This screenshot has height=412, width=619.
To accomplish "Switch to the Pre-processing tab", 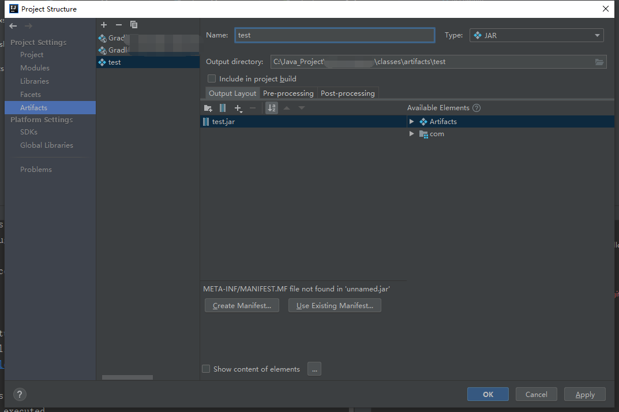I will [288, 93].
